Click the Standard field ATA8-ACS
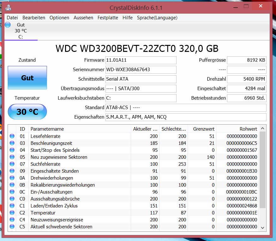This screenshot has width=276, height=241. [186, 108]
